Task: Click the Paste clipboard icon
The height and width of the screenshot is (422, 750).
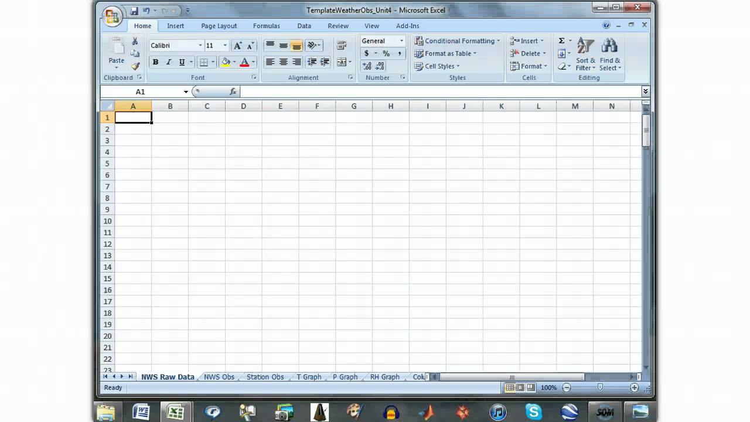Action: click(117, 47)
